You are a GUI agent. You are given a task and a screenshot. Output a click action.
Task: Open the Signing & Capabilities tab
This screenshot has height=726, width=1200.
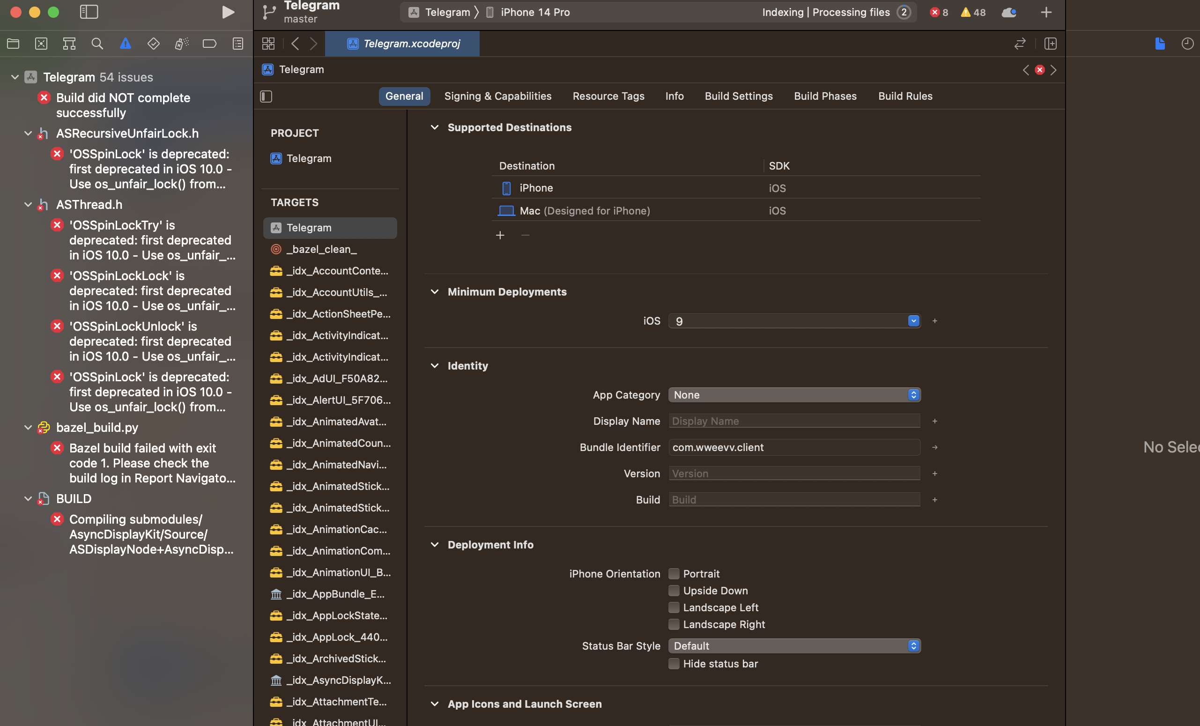coord(498,96)
